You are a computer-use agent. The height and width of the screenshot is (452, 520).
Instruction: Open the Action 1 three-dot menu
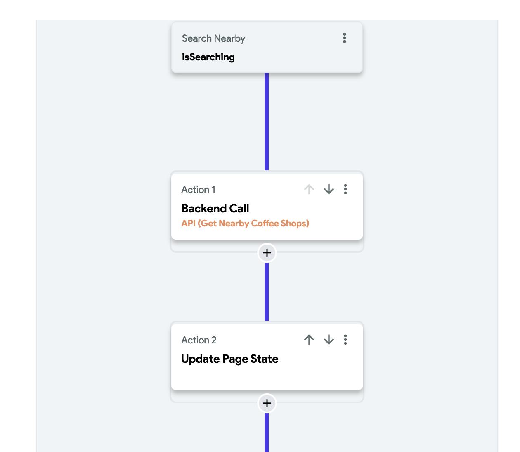(345, 189)
